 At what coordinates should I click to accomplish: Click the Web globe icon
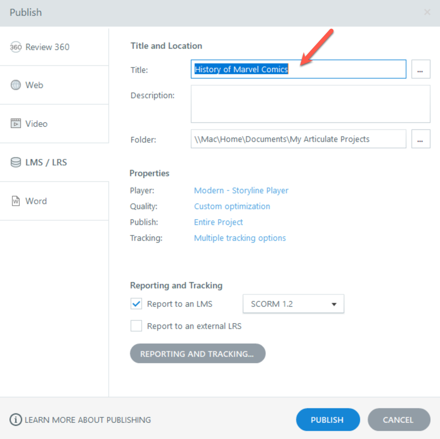click(16, 85)
